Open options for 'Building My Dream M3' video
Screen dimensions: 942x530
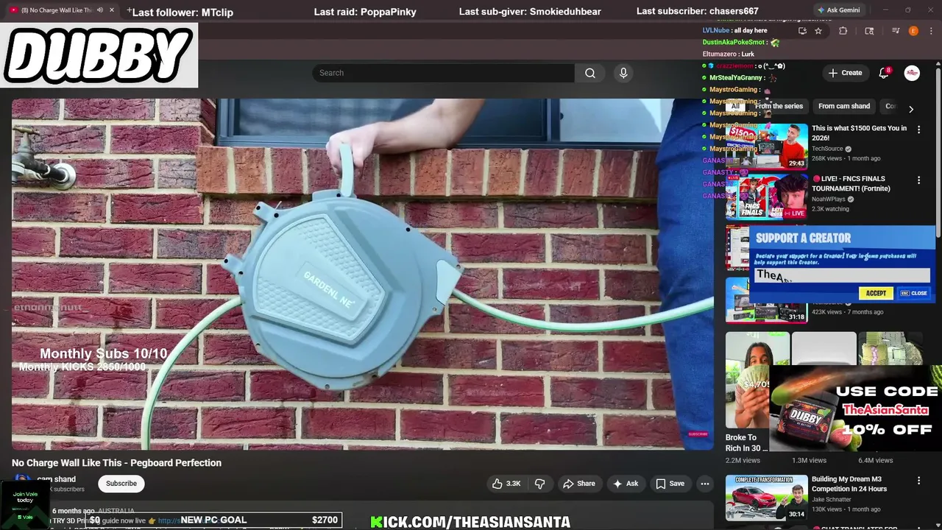click(x=918, y=481)
